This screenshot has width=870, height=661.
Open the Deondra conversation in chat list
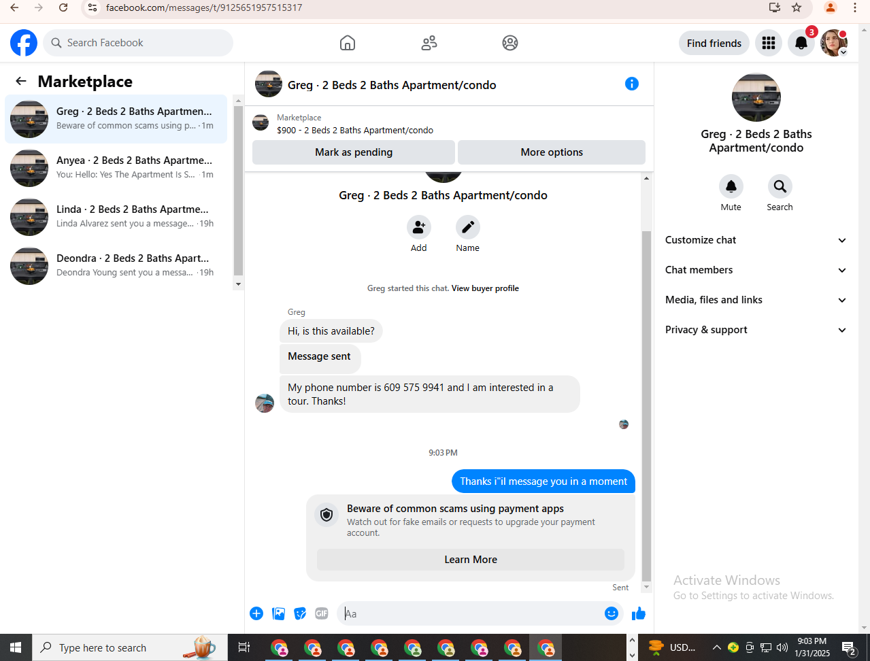pos(116,266)
